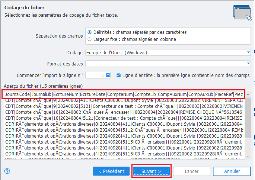This screenshot has width=255, height=180.
Task: Click the Codage du fichier heading
Action: [x=25, y=8]
